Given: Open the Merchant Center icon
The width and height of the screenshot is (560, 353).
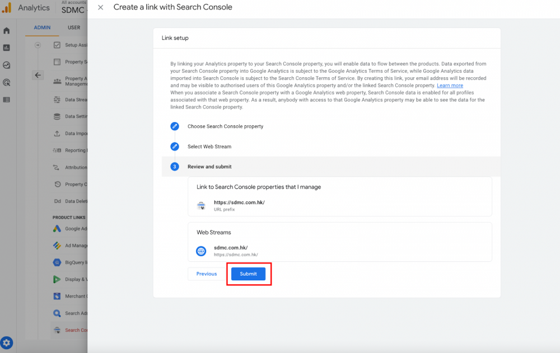Looking at the screenshot, I should (x=57, y=296).
